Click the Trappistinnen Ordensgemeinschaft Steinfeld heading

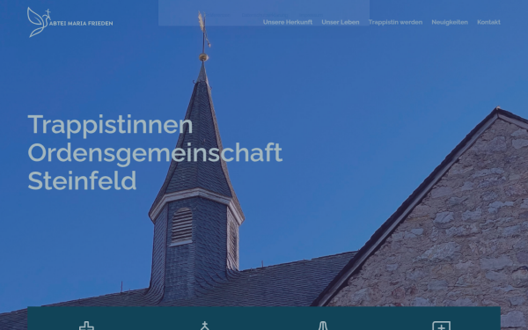click(155, 152)
